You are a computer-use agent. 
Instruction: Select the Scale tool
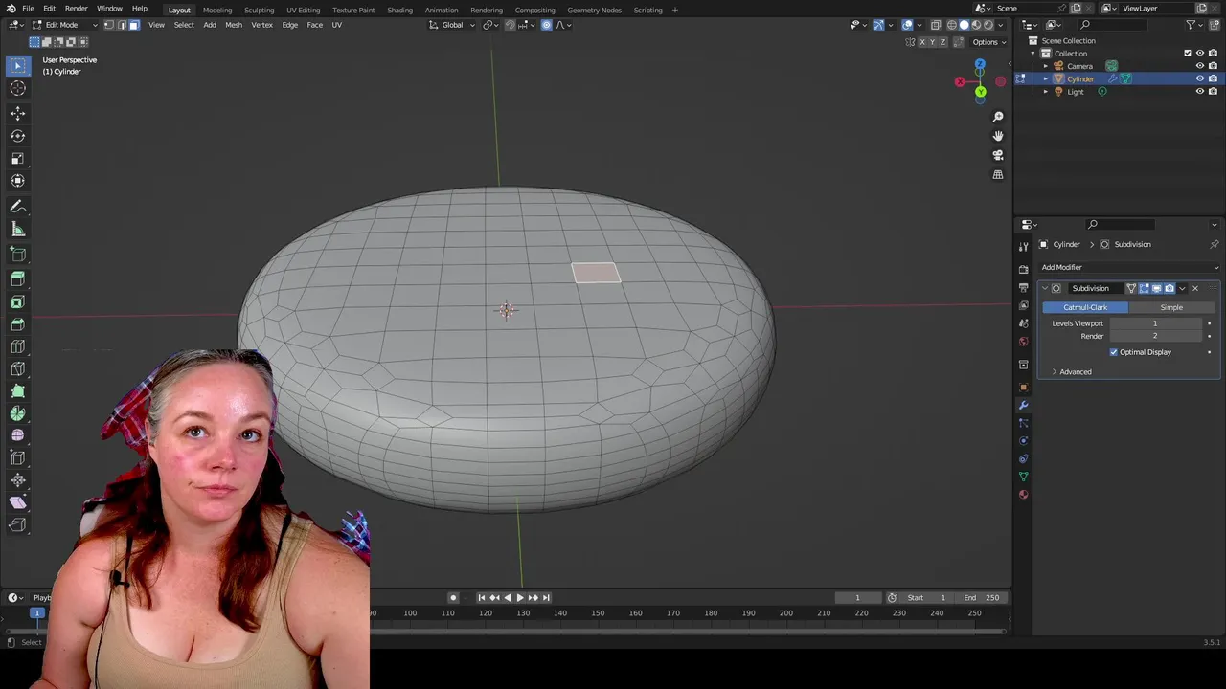click(17, 159)
